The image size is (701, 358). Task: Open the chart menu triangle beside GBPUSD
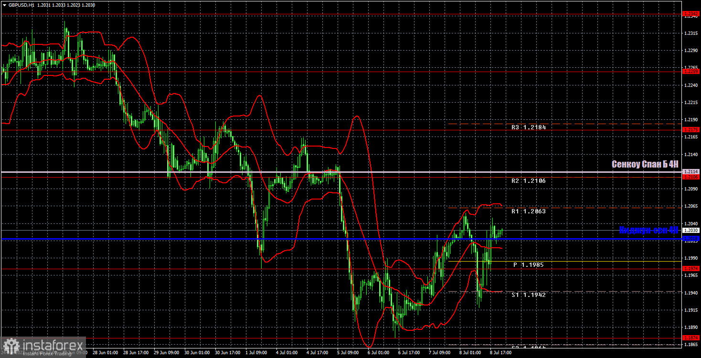(4, 4)
